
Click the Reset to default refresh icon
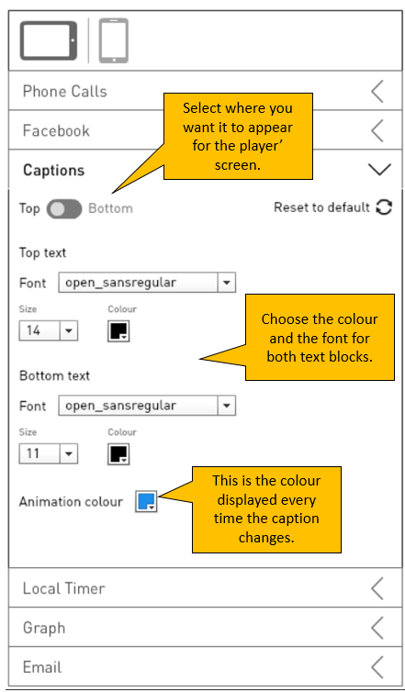tap(384, 207)
